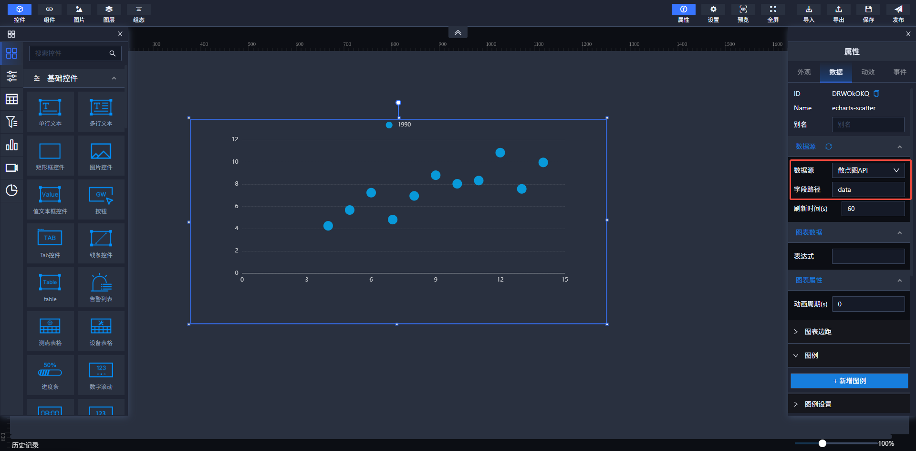The width and height of the screenshot is (916, 451).
Task: Click the zoom slider handle at 100%
Action: tap(822, 443)
